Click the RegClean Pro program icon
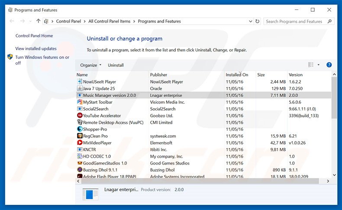The height and width of the screenshot is (210, 342). coord(80,136)
